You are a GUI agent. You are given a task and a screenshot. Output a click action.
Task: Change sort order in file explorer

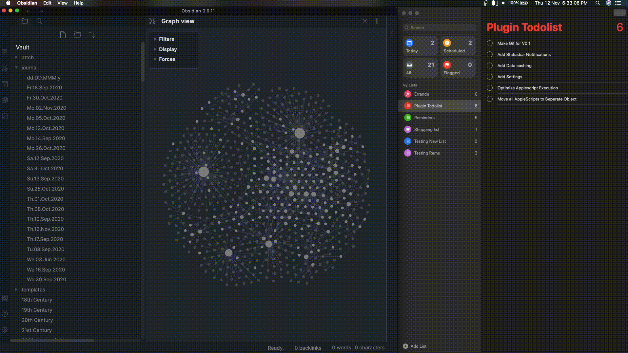click(92, 35)
